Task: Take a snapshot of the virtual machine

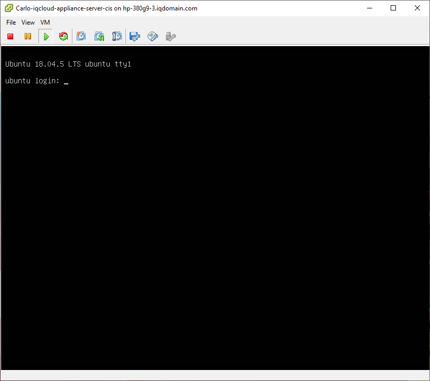Action: [x=81, y=36]
